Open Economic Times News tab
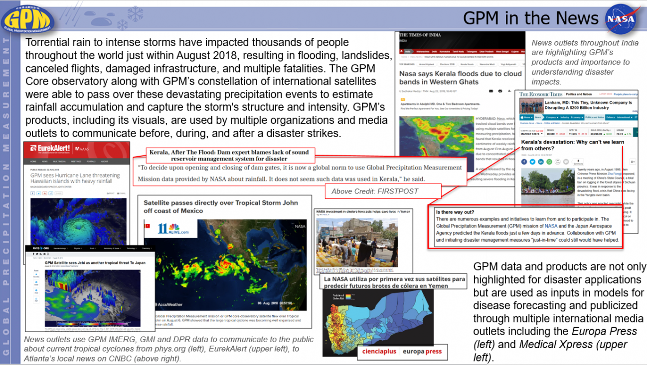This screenshot has width=647, height=365. coord(538,117)
